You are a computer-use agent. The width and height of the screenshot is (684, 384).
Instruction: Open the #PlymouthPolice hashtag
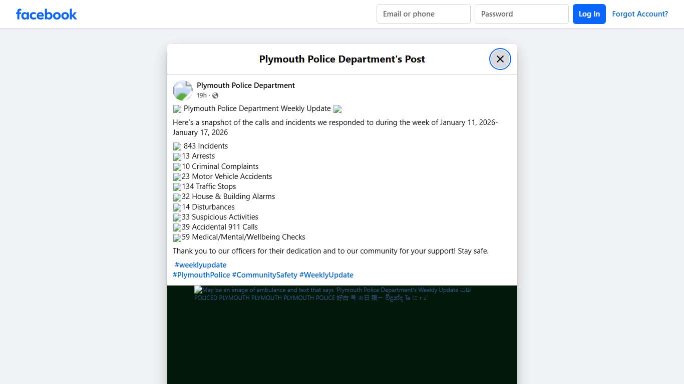click(201, 274)
